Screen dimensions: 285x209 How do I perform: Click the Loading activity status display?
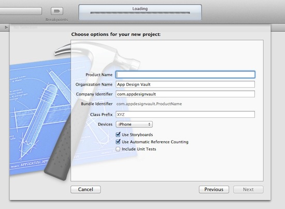(x=140, y=12)
